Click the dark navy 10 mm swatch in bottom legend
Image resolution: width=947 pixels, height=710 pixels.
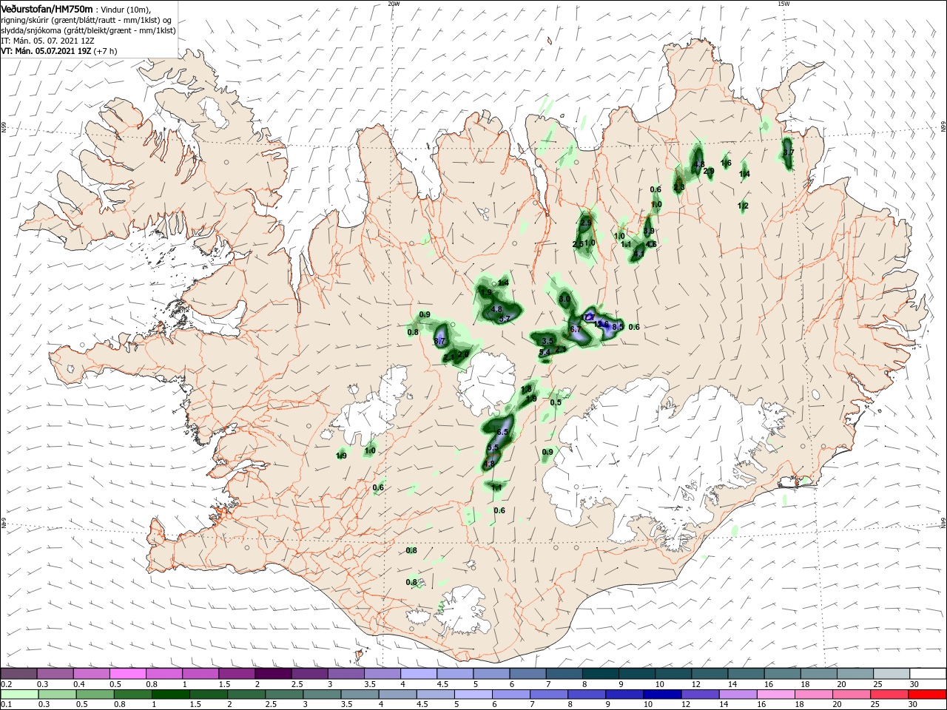click(x=661, y=694)
